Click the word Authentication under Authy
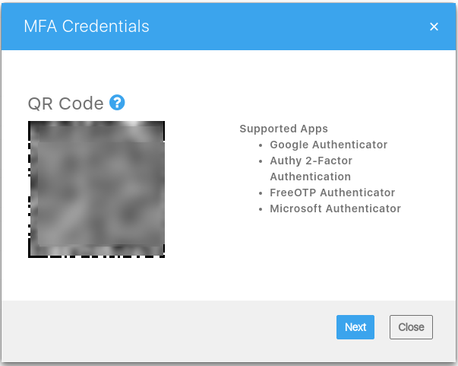 (311, 177)
